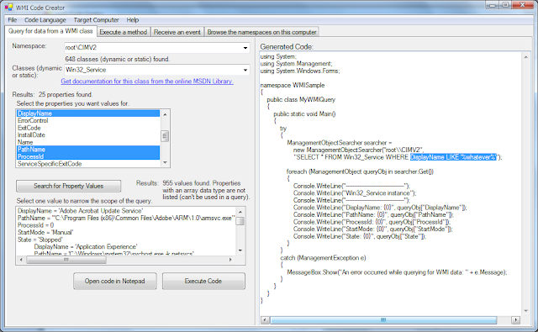Select Name in the properties list
Viewport: 538px width, 332px height.
[88, 142]
